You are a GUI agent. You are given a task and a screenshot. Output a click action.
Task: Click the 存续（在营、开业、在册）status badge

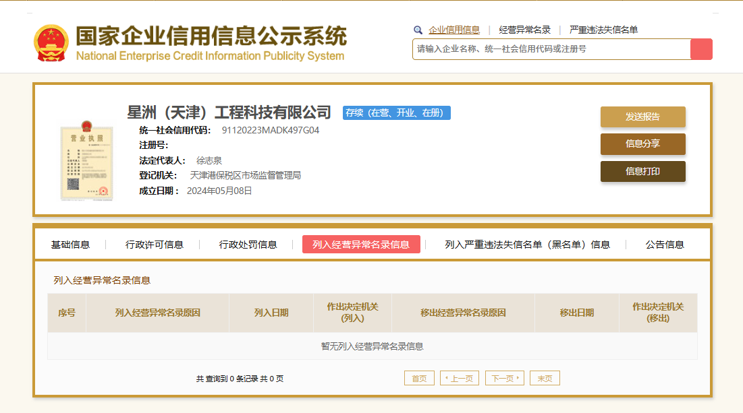397,113
